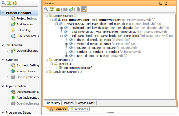
Task: Collapse the RTL Analysis section
Action: click(3, 45)
